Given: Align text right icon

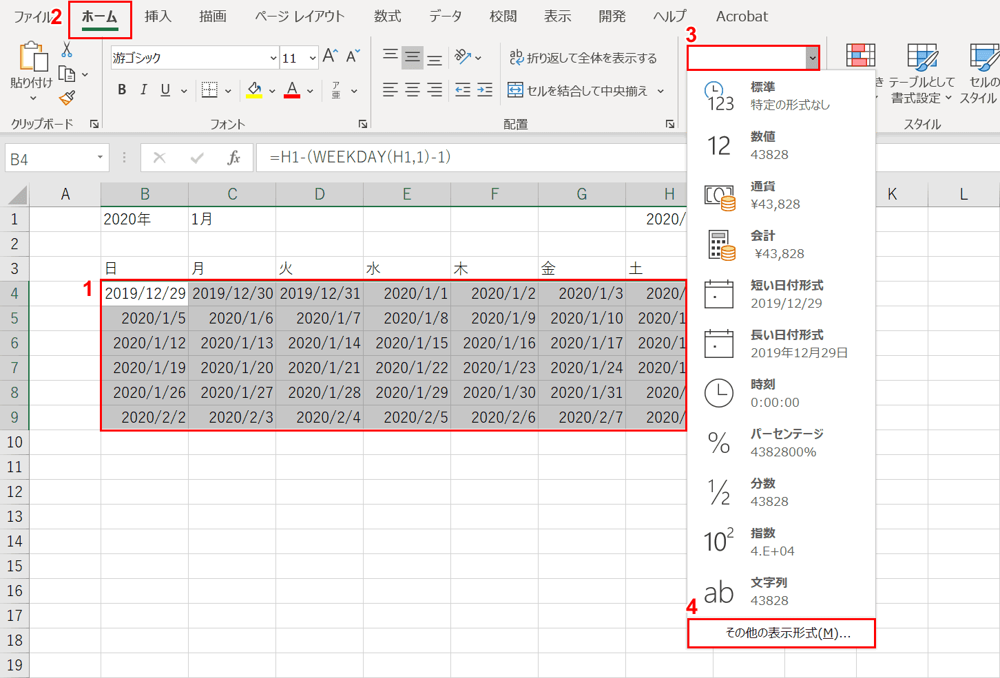Looking at the screenshot, I should [435, 90].
